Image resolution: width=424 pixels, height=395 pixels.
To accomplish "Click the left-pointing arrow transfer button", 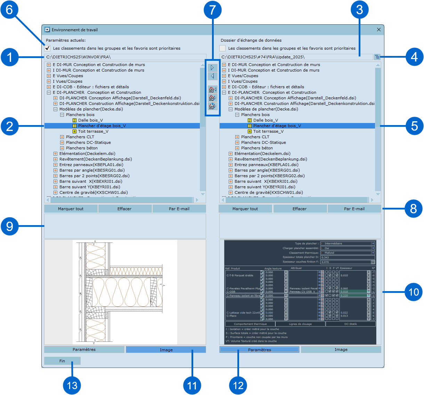I will 212,76.
